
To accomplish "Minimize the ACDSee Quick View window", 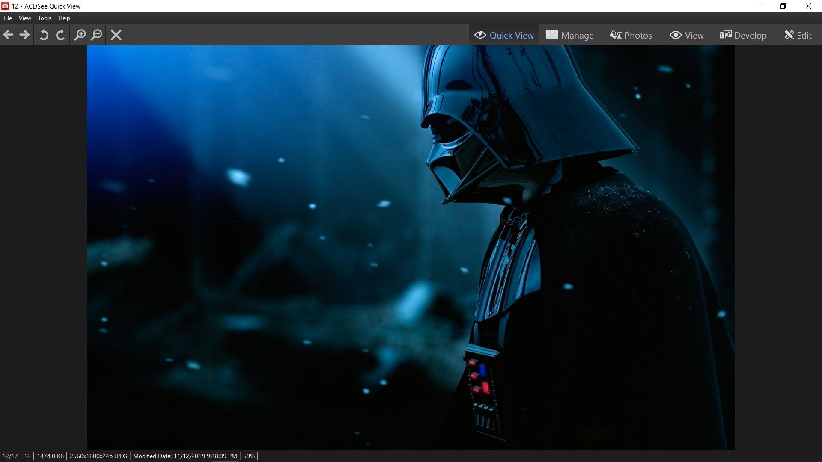I will tap(758, 6).
